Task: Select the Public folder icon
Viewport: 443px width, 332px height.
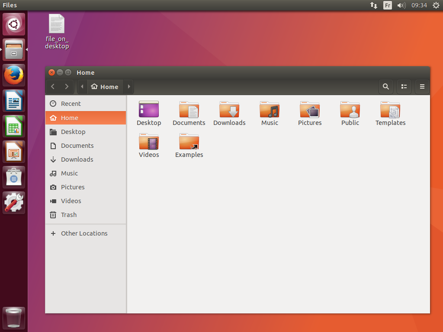Action: tap(350, 109)
